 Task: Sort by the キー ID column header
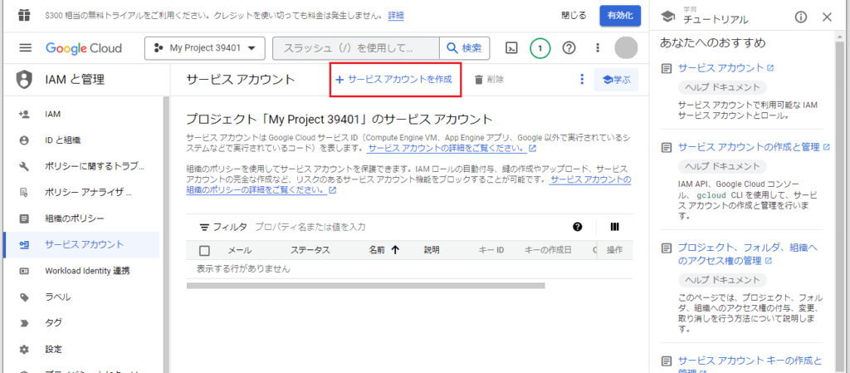491,251
